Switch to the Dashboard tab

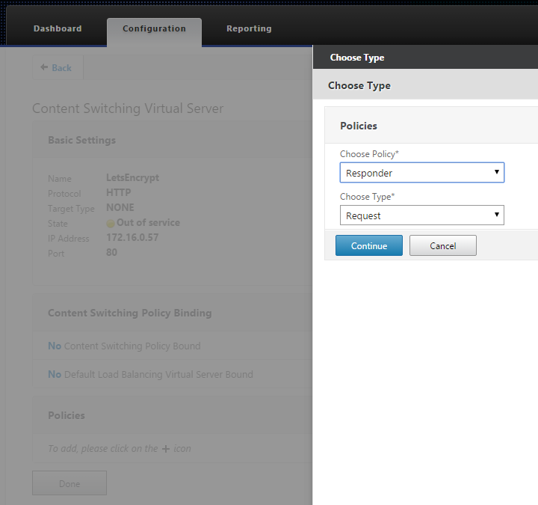[58, 29]
